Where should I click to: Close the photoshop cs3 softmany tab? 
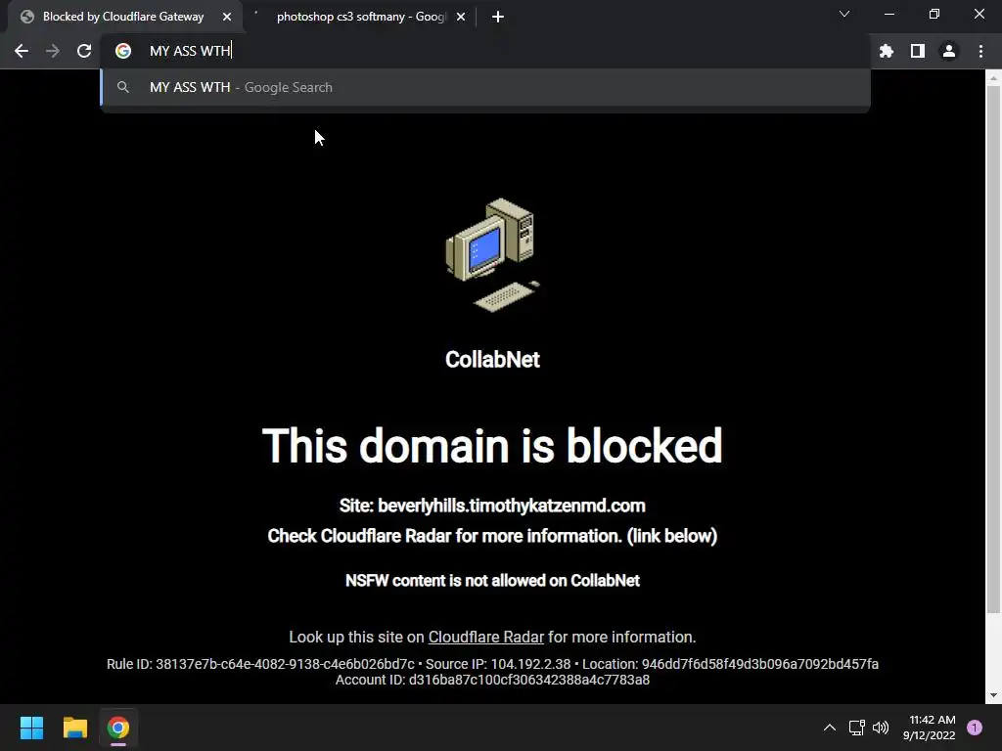[x=461, y=17]
